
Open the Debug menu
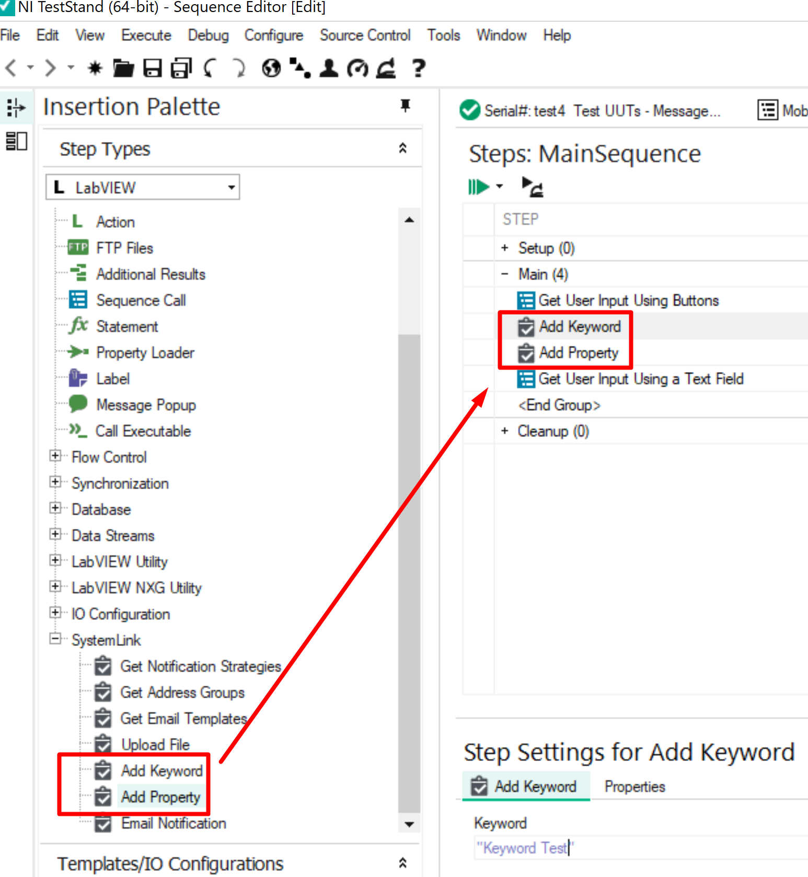pyautogui.click(x=208, y=35)
